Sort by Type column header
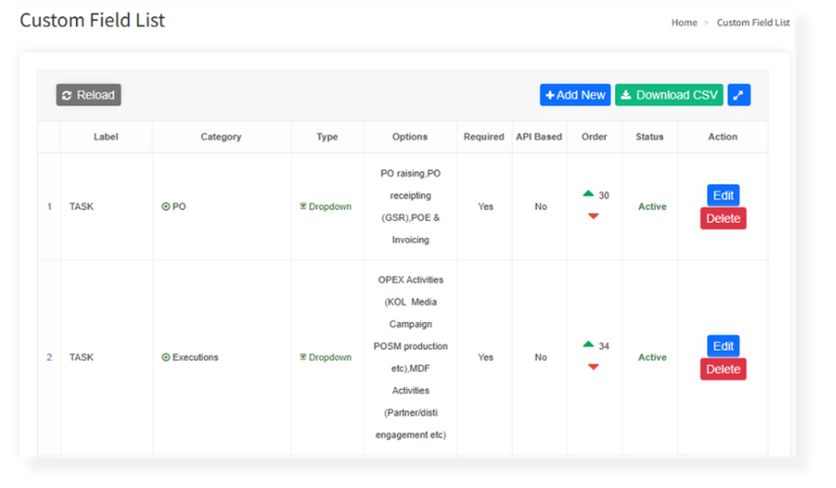Image resolution: width=836 pixels, height=488 pixels. (327, 137)
